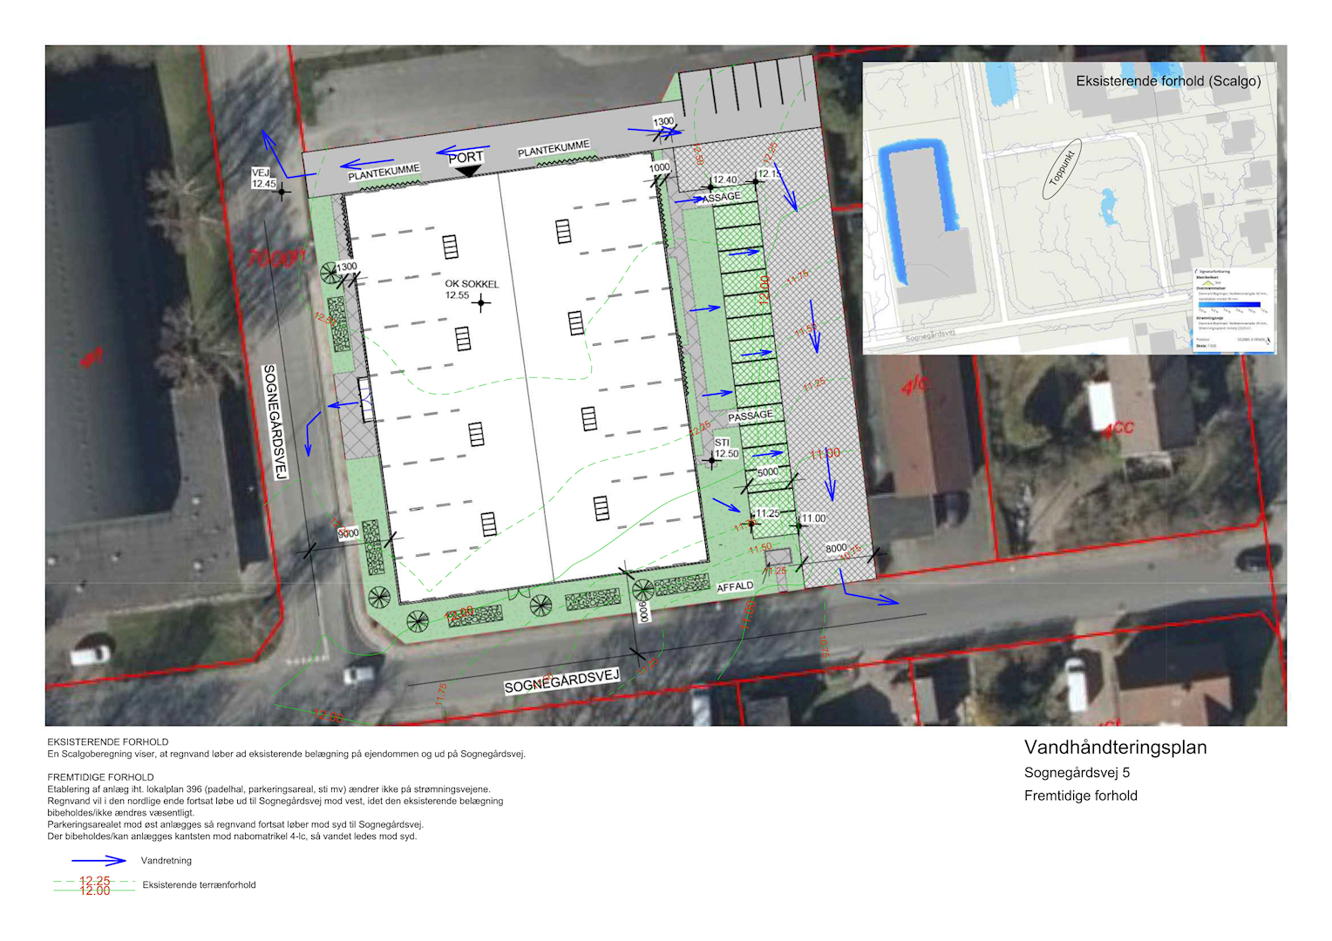Click the "12.40" spot elevation
Image resolution: width=1332 pixels, height=941 pixels.
click(x=724, y=180)
